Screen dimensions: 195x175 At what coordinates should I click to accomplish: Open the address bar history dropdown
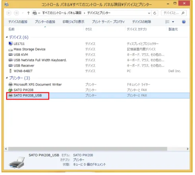click(149, 13)
